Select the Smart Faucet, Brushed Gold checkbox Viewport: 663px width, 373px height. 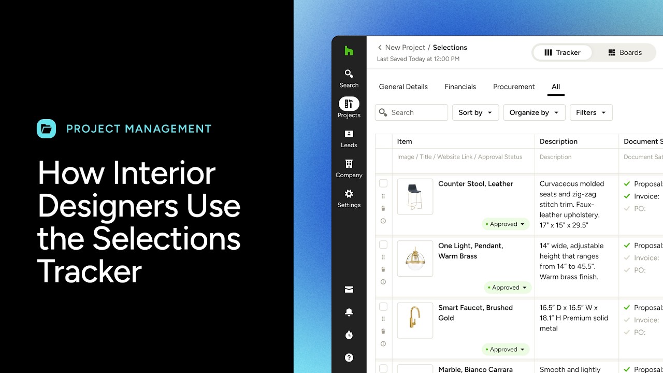383,307
